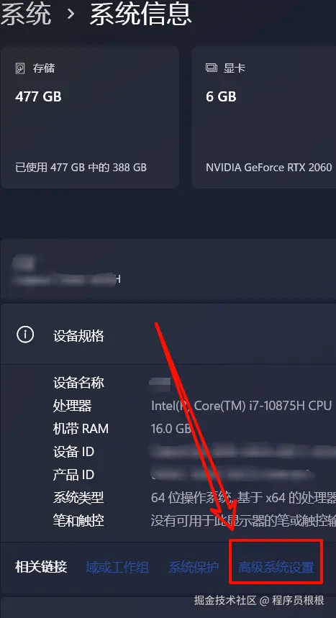Click the graphics card monitor icon
336x618 pixels.
pos(212,68)
